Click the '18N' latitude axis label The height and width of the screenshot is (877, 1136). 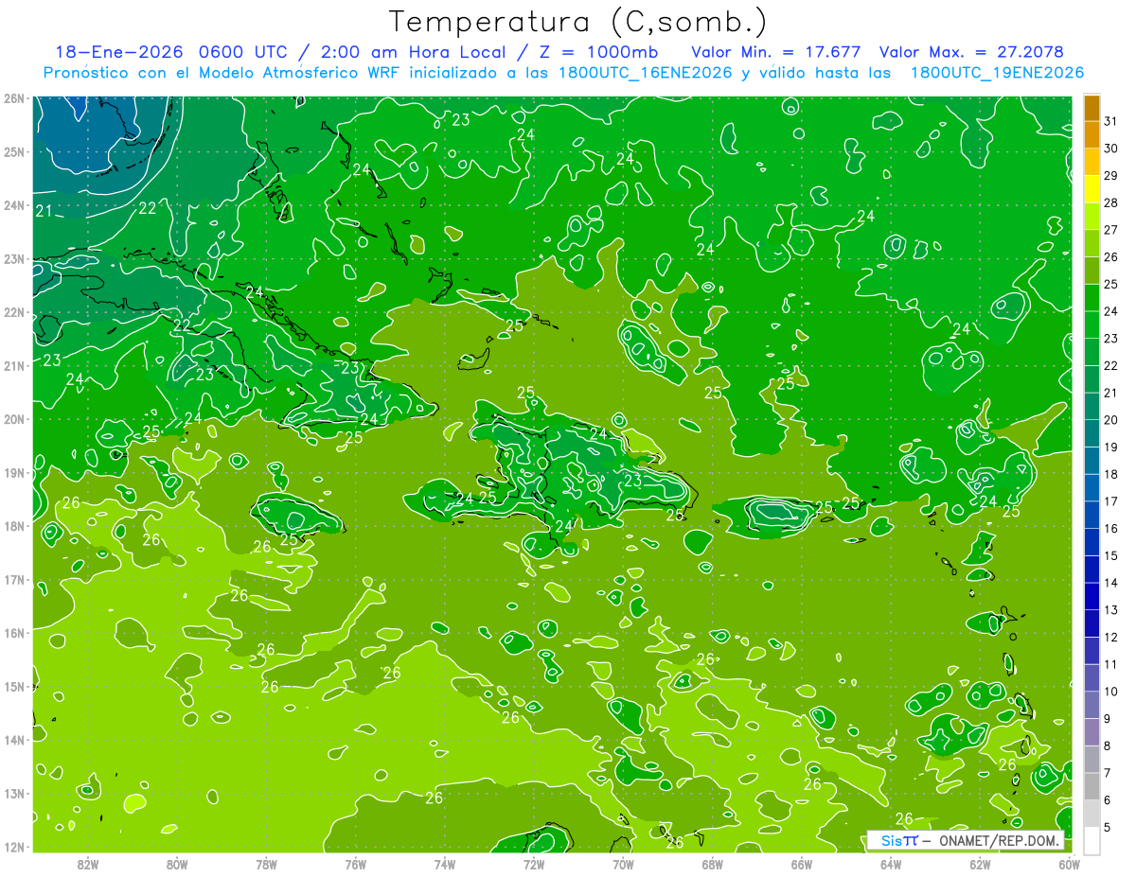coord(15,526)
